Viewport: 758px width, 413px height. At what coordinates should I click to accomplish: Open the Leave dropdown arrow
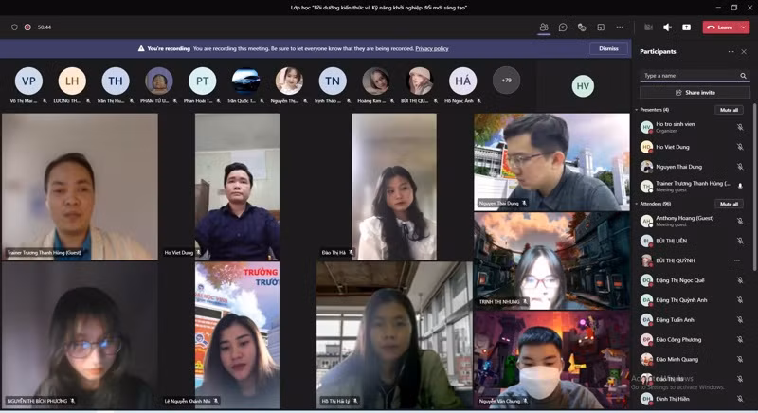(x=744, y=27)
